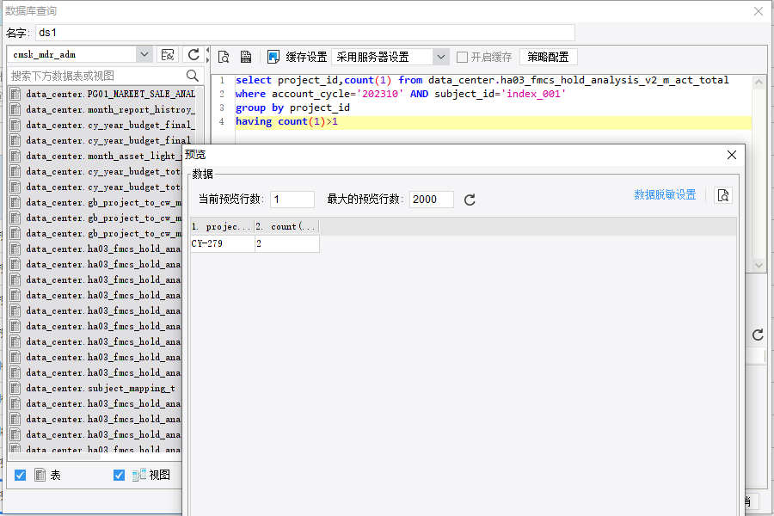Click the 策略配置 button

point(549,58)
